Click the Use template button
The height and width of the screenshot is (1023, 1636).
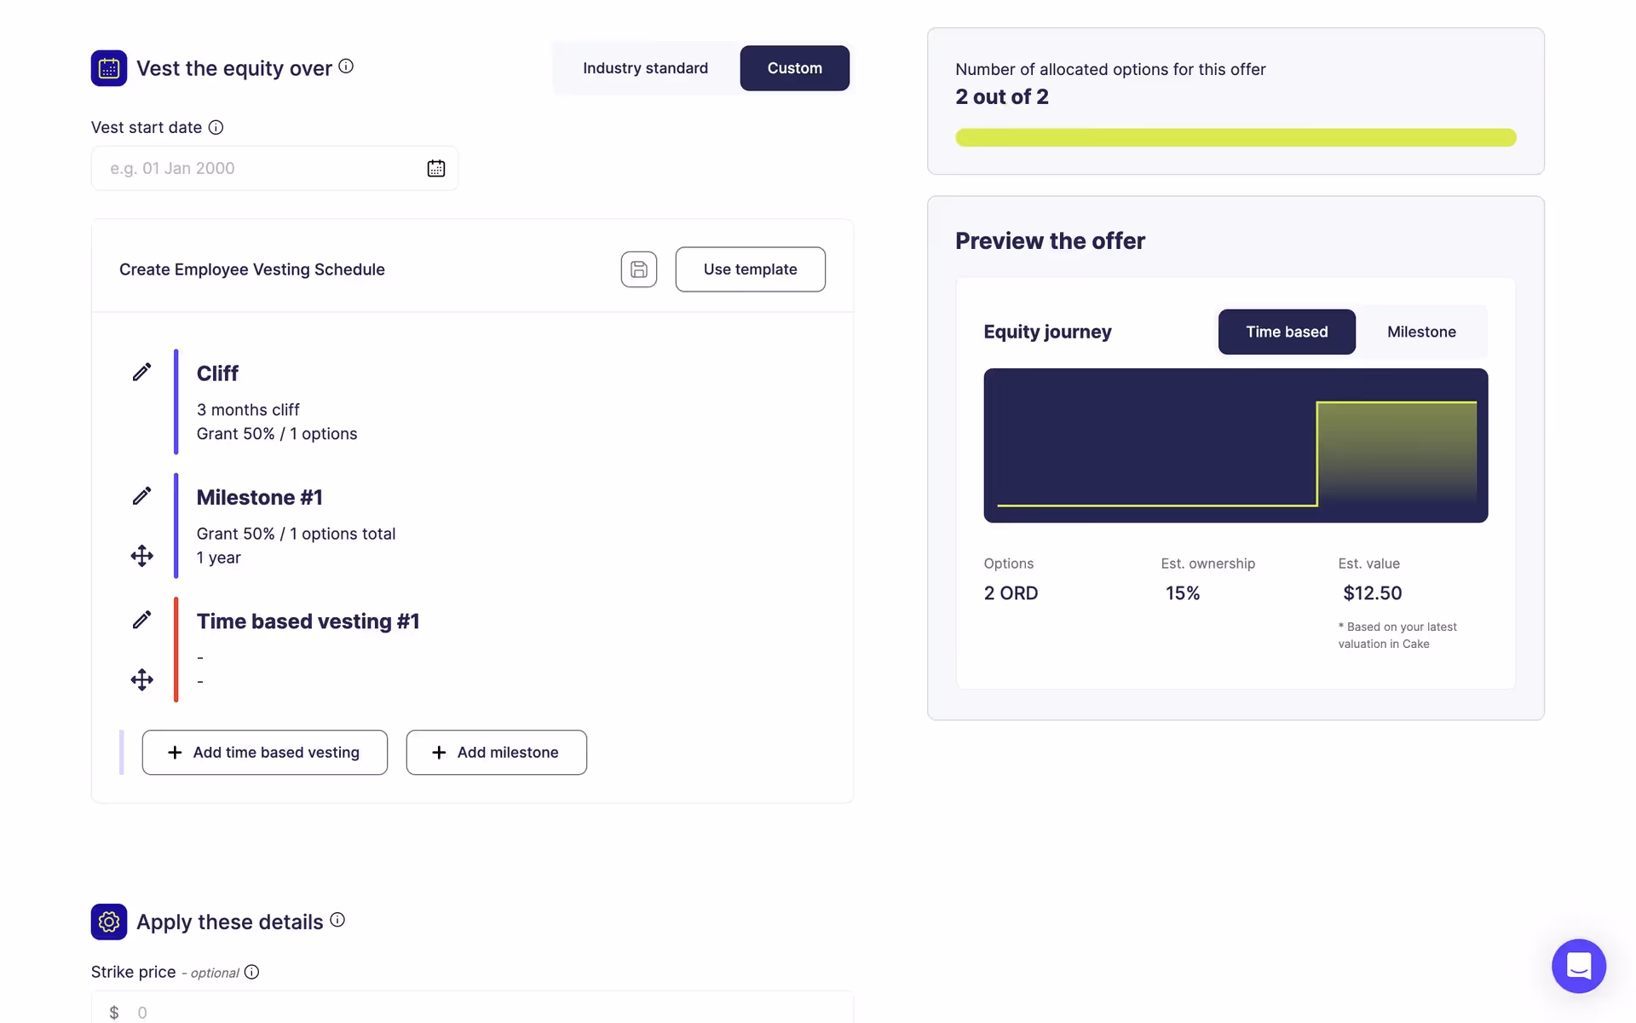(750, 269)
